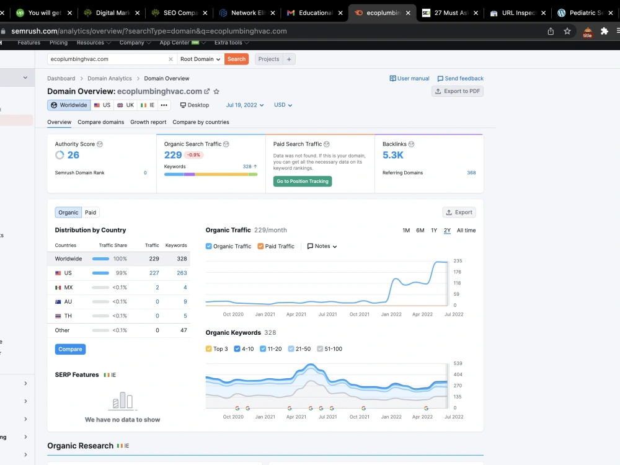Switch distribution view to Paid

(x=91, y=212)
